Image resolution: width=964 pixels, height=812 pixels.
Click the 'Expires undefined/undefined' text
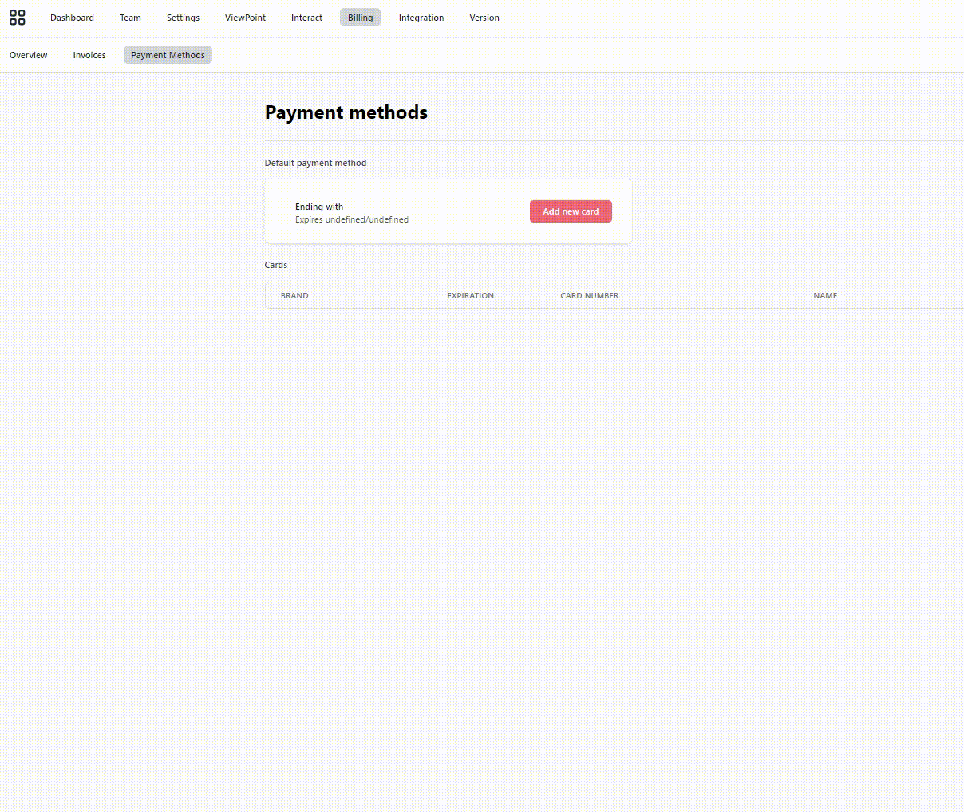pos(352,219)
